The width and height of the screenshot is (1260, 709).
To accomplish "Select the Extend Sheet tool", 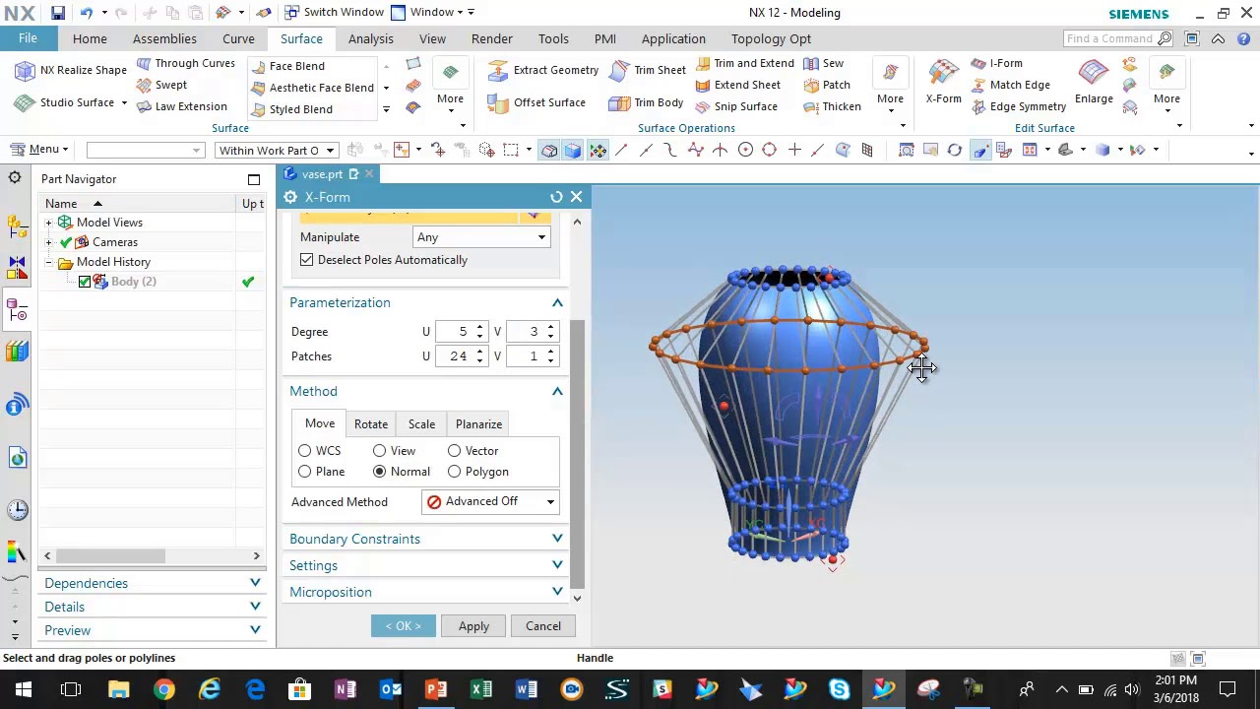I will tap(737, 85).
